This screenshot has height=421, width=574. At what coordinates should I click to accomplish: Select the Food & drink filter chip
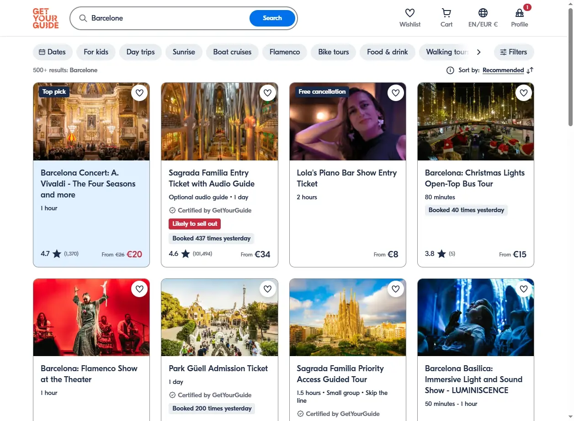(388, 52)
